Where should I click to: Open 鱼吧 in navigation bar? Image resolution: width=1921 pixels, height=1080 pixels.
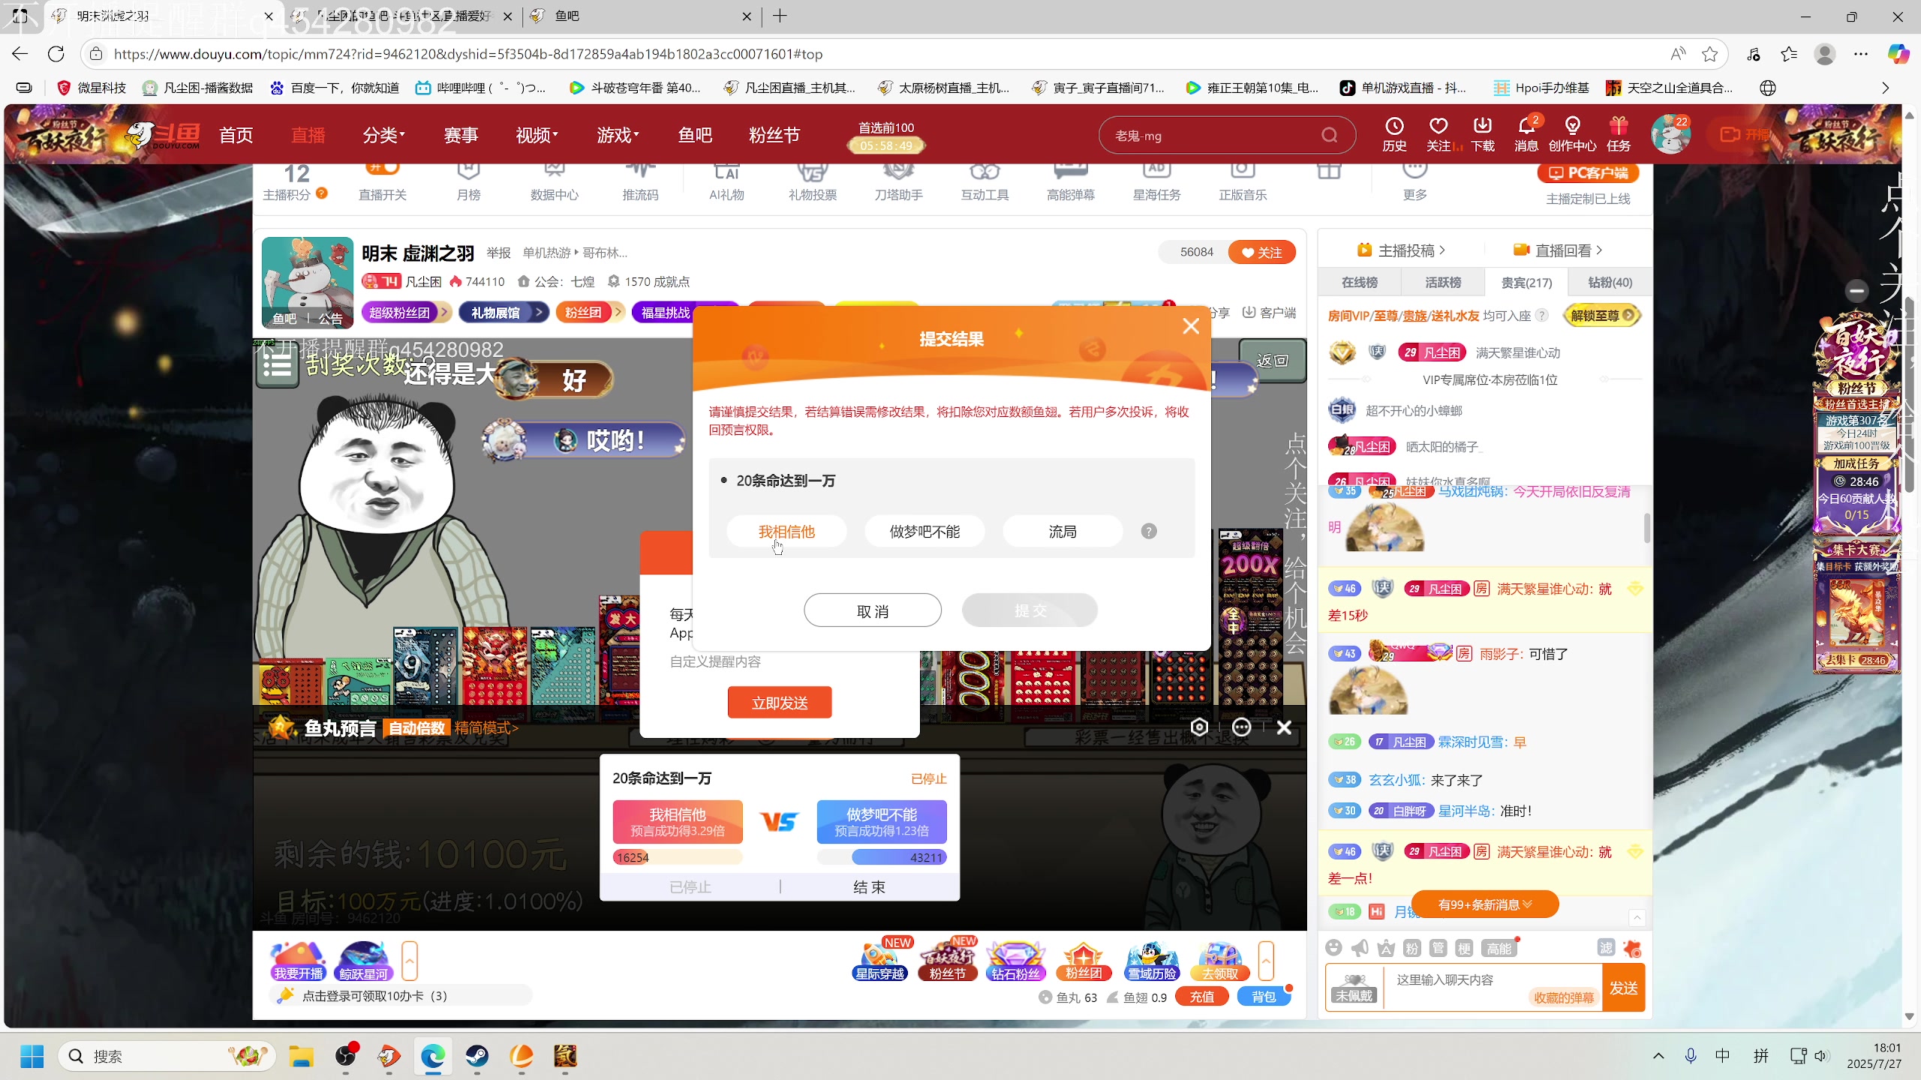pyautogui.click(x=695, y=135)
